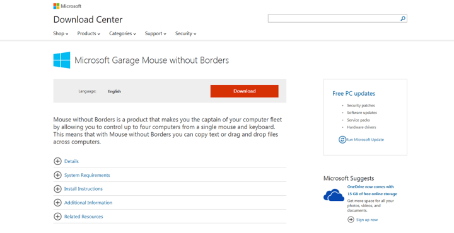Open the Free PC updates link

click(354, 93)
